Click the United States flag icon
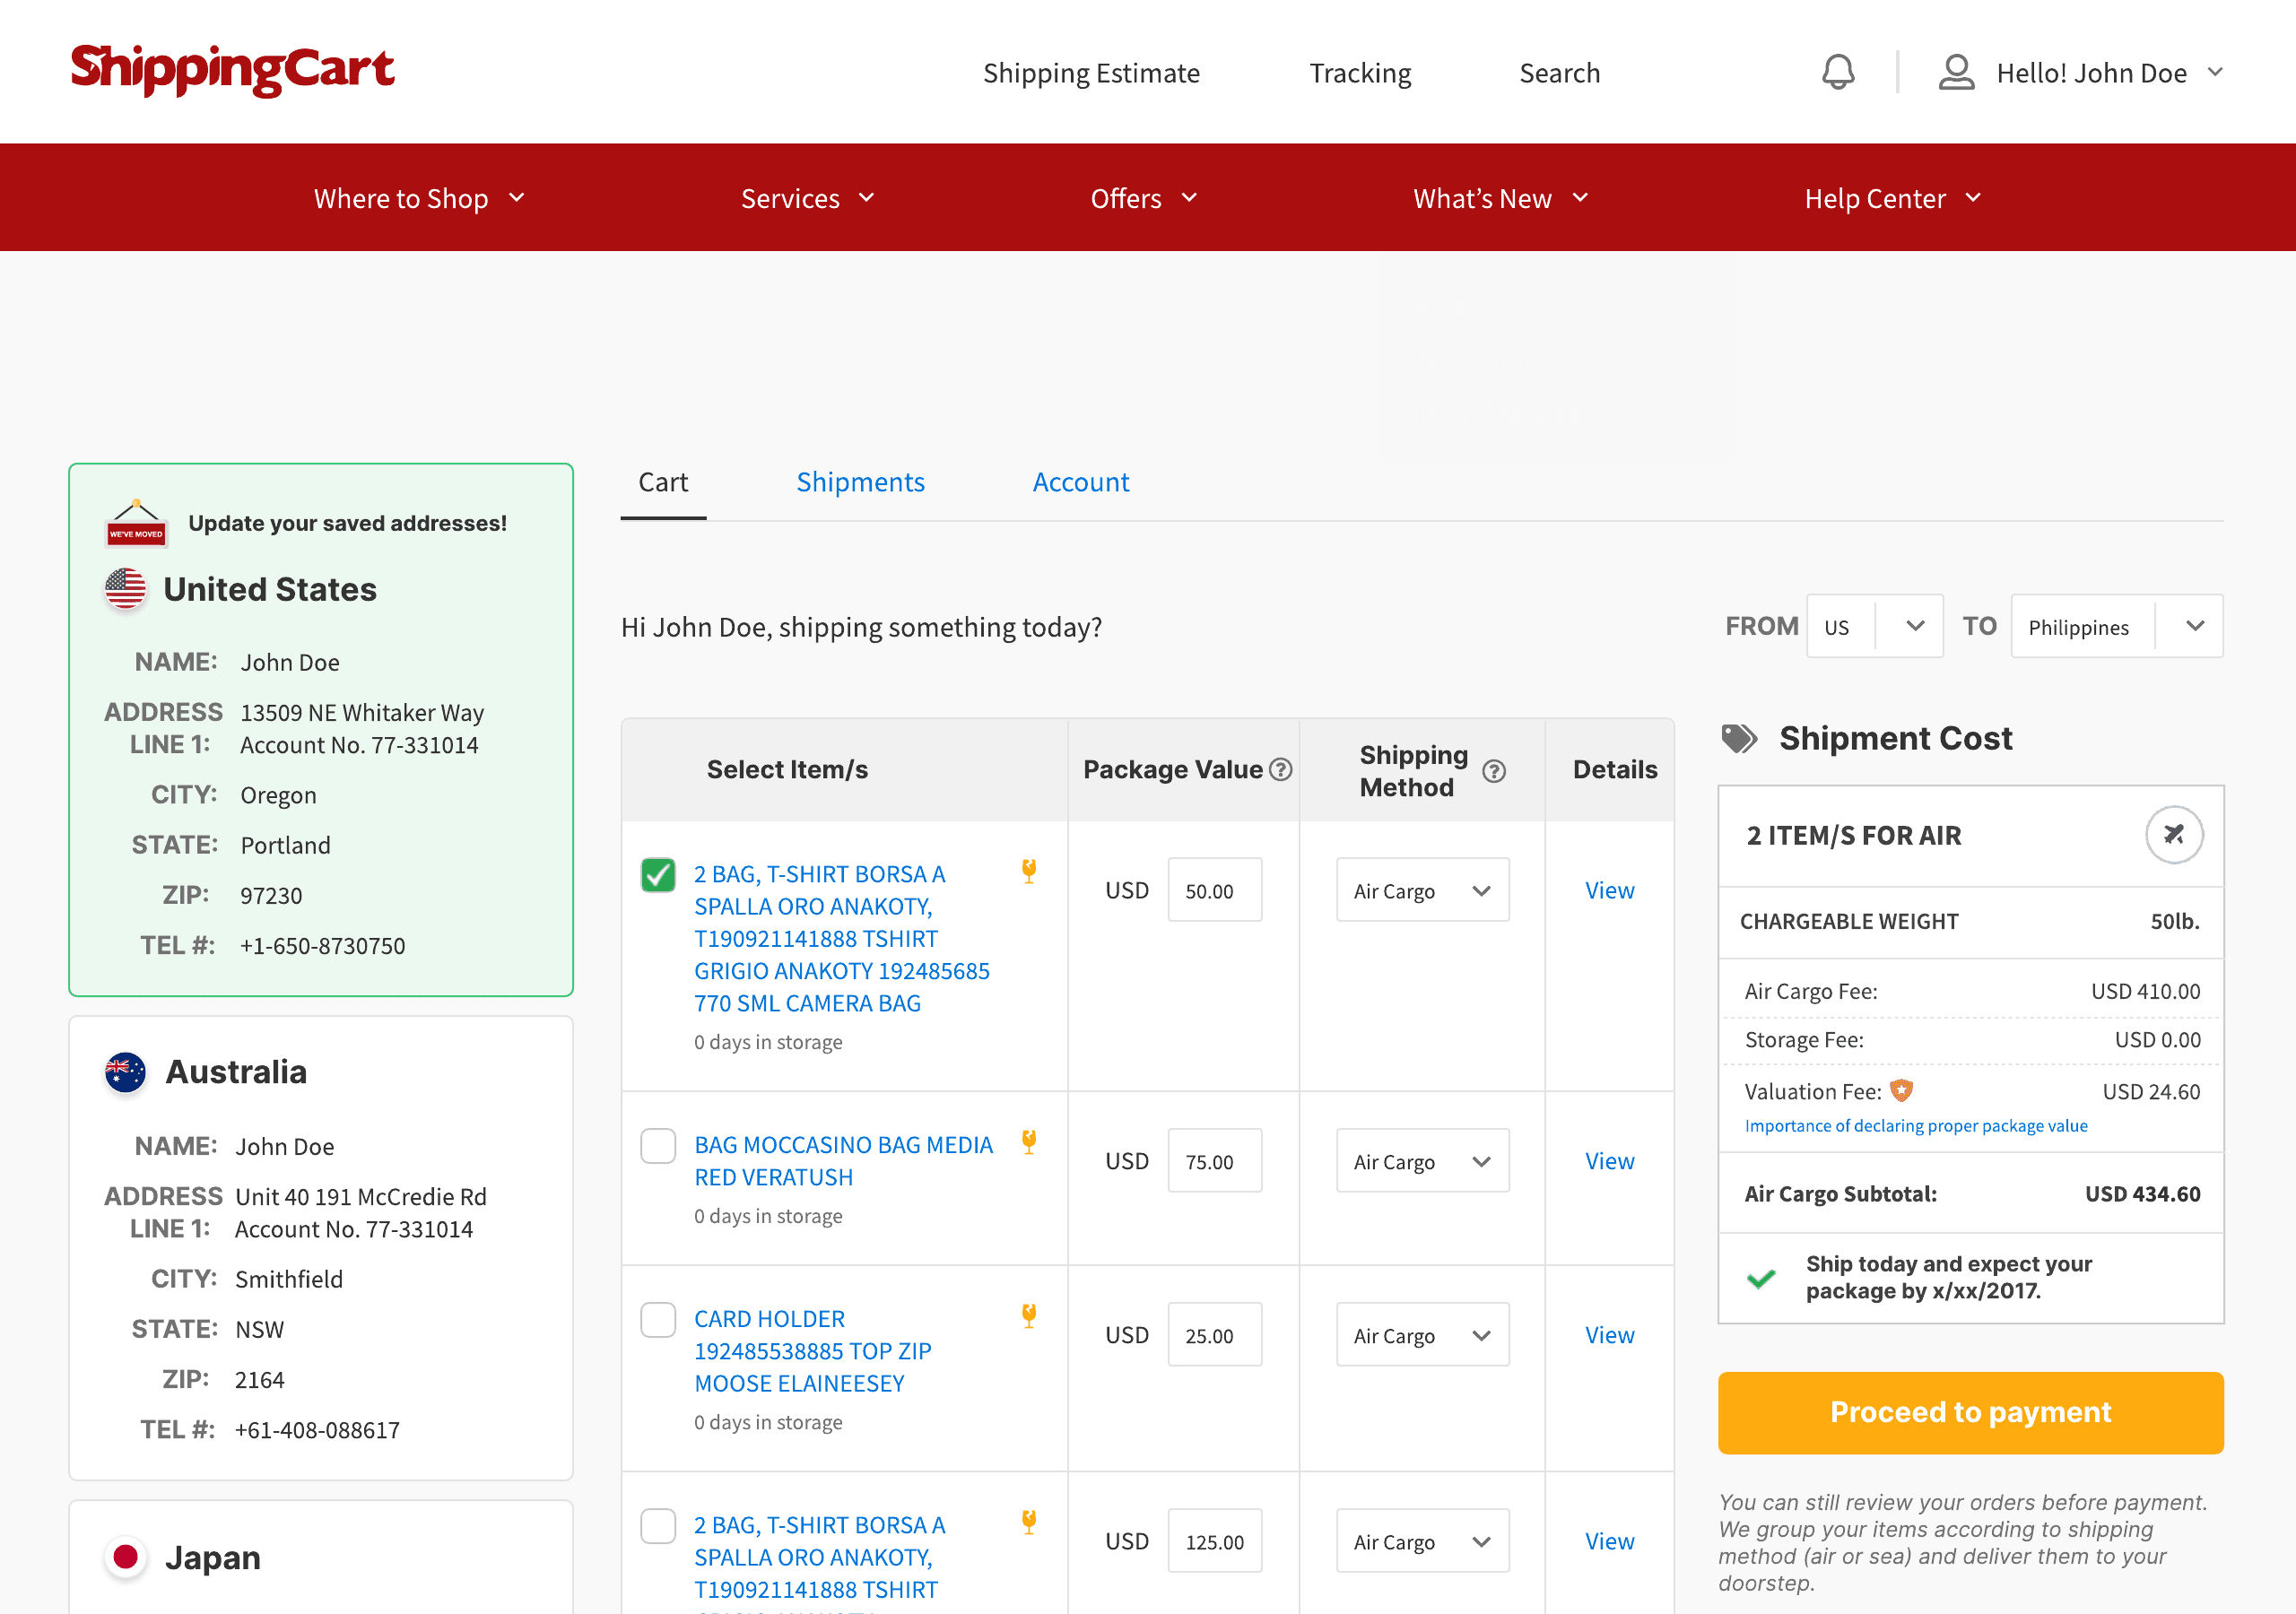2296x1614 pixels. point(126,588)
